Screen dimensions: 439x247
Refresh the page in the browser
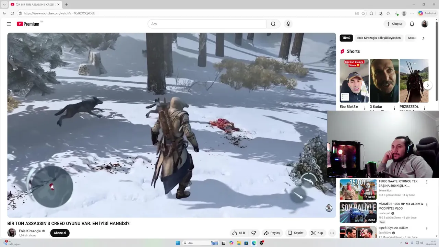pyautogui.click(x=12, y=13)
